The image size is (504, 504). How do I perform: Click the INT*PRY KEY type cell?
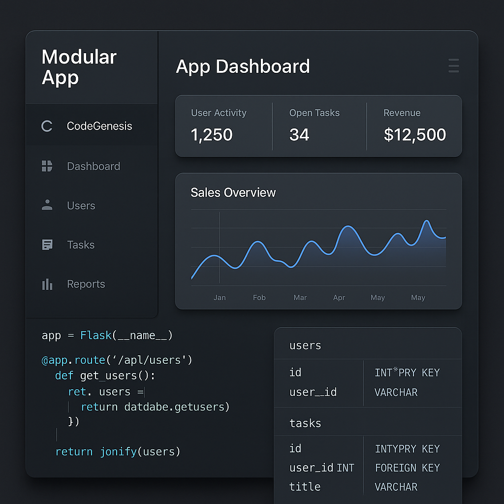[407, 372]
